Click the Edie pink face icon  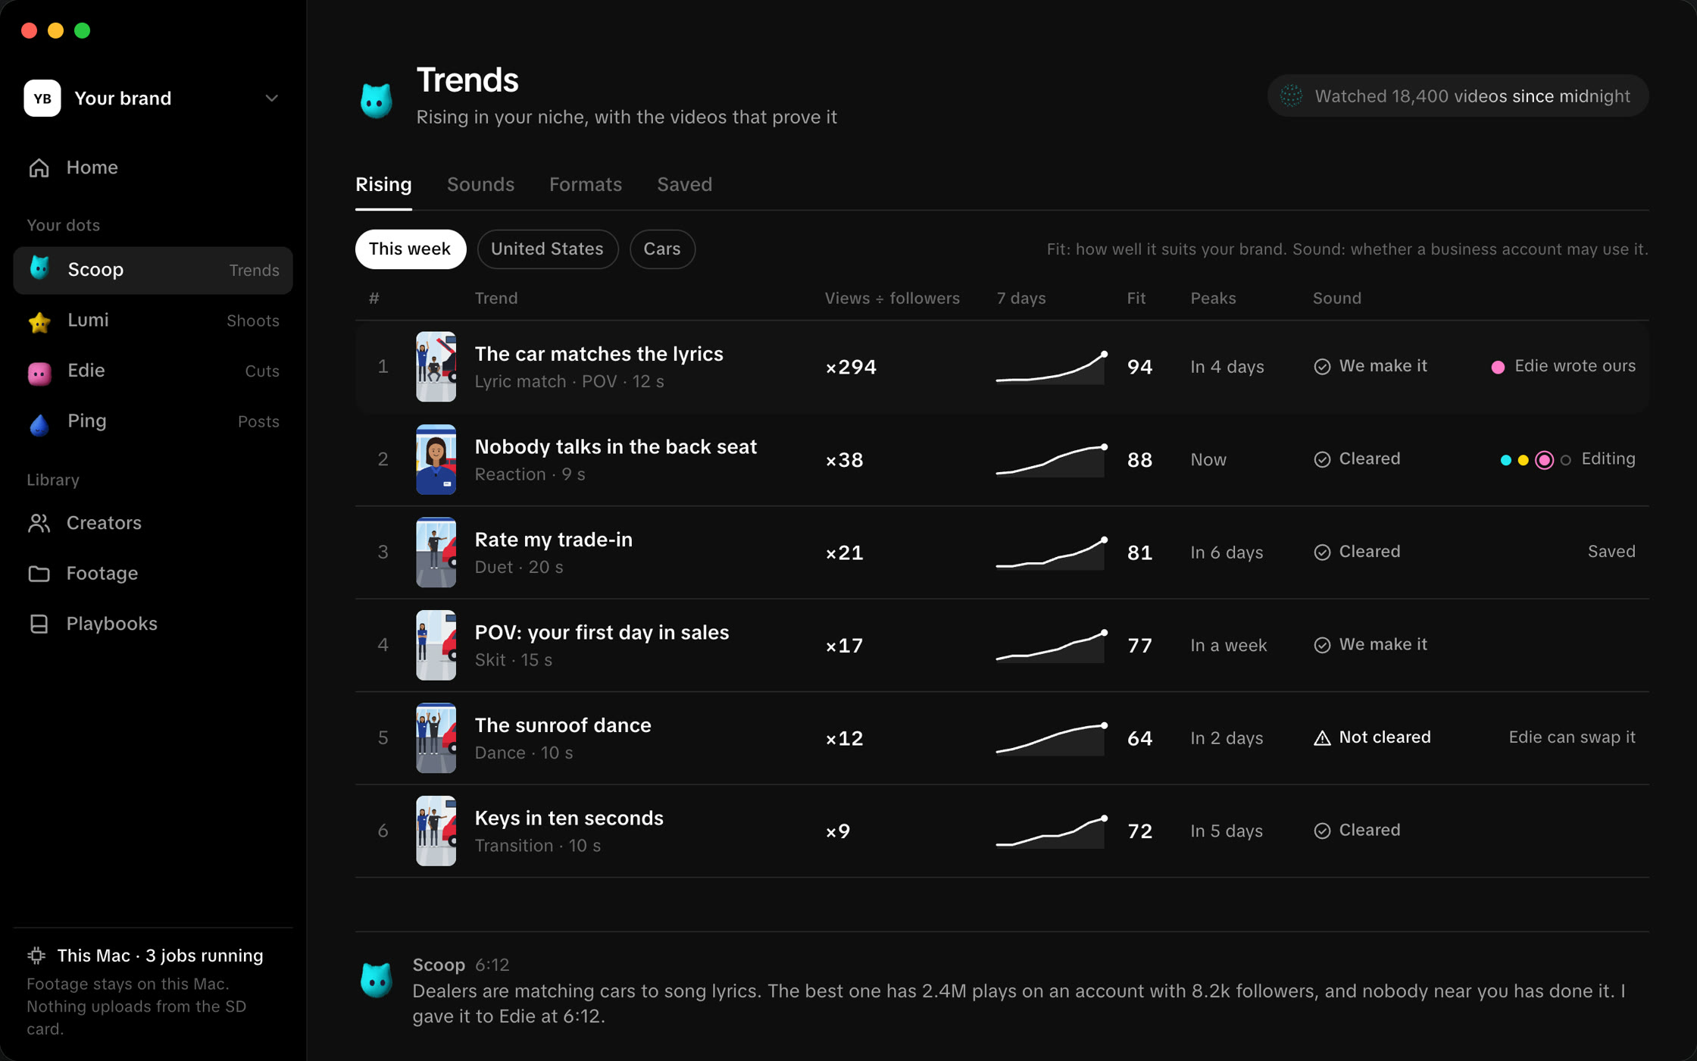pos(39,372)
